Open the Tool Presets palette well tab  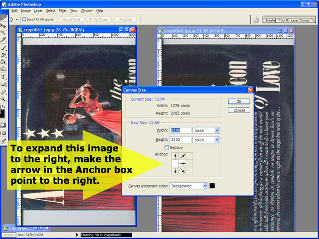tap(283, 20)
